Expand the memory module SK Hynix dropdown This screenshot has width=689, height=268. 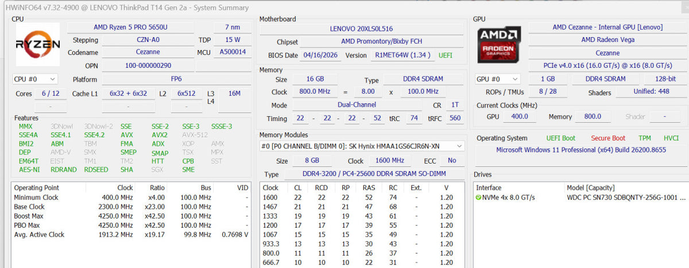362,146
